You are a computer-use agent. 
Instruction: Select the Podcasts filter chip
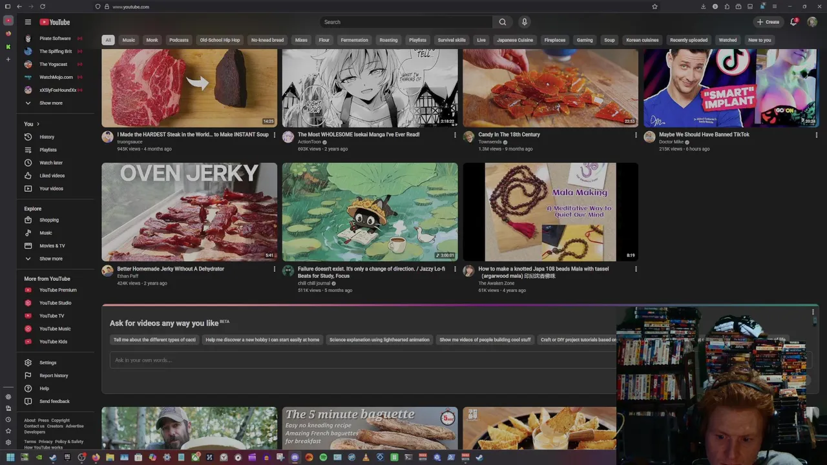coord(179,40)
